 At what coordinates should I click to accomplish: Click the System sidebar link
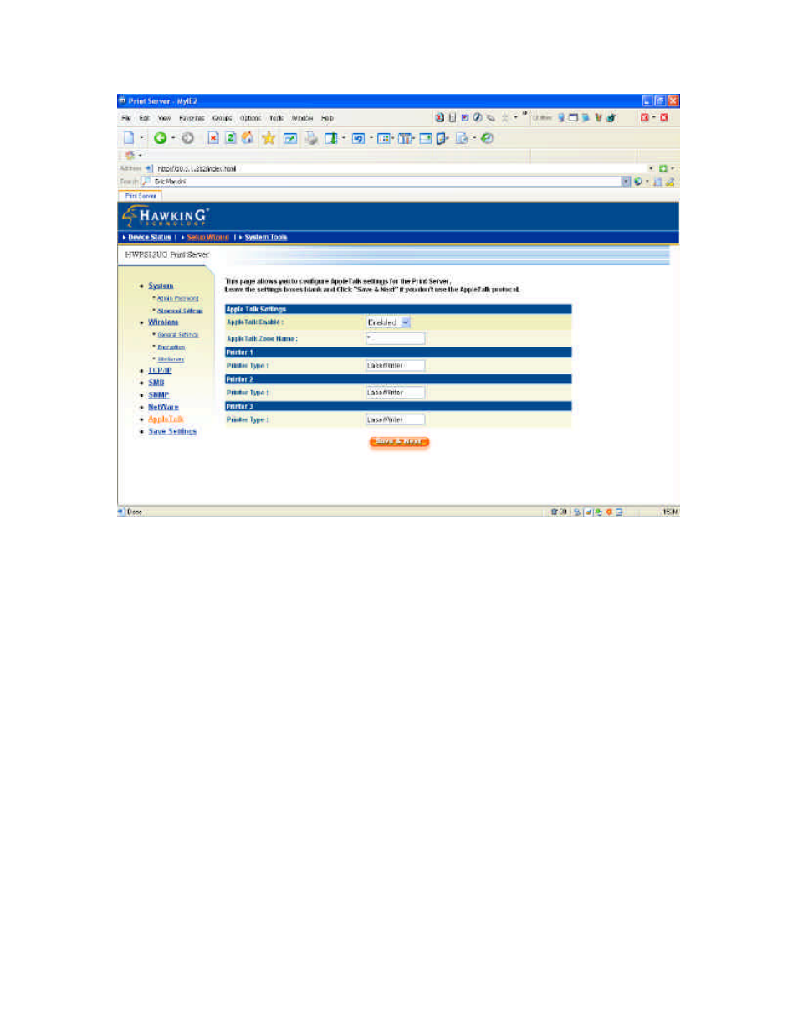click(x=161, y=286)
